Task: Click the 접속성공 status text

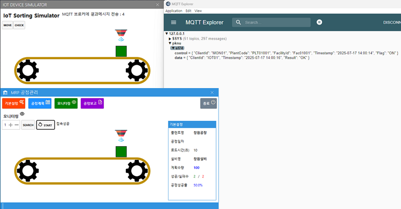Action: (x=63, y=124)
